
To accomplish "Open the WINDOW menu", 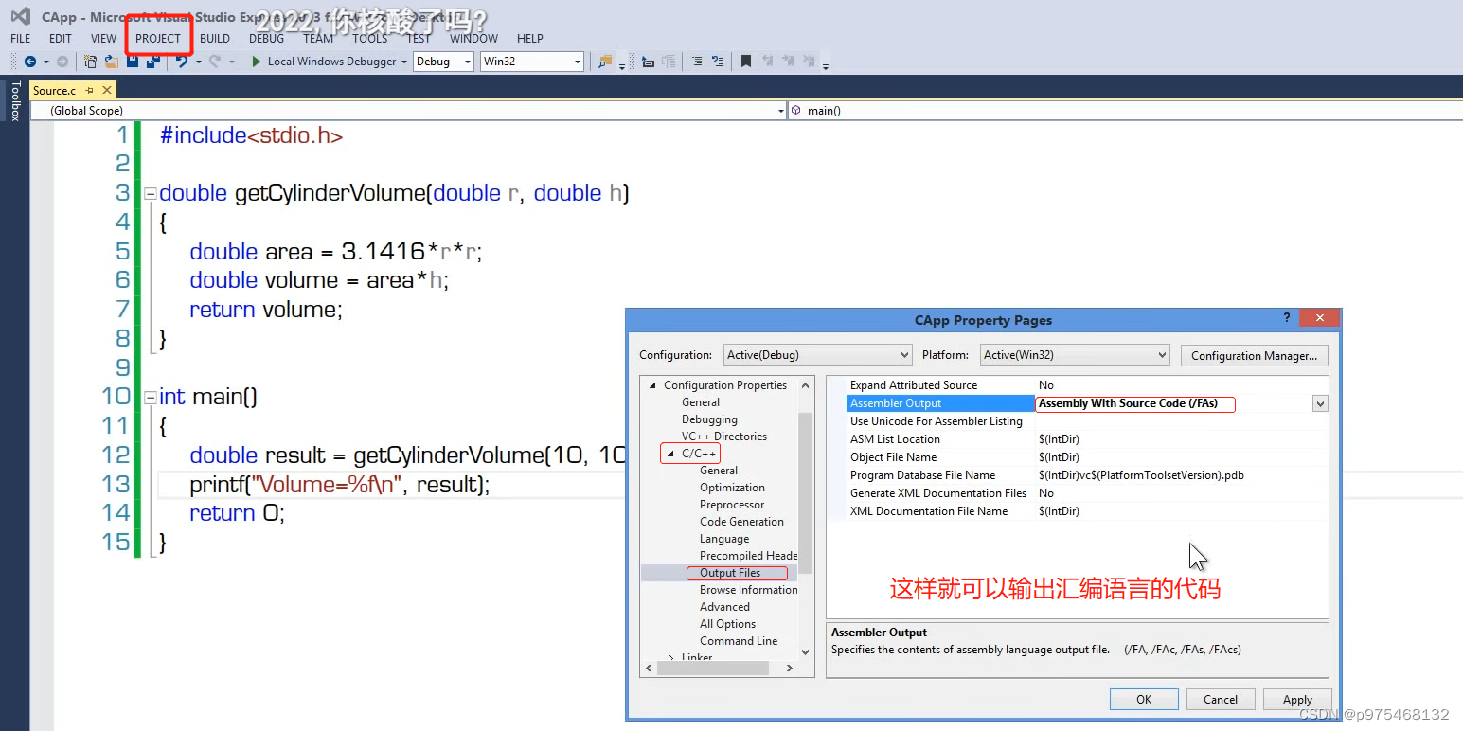I will (x=473, y=39).
